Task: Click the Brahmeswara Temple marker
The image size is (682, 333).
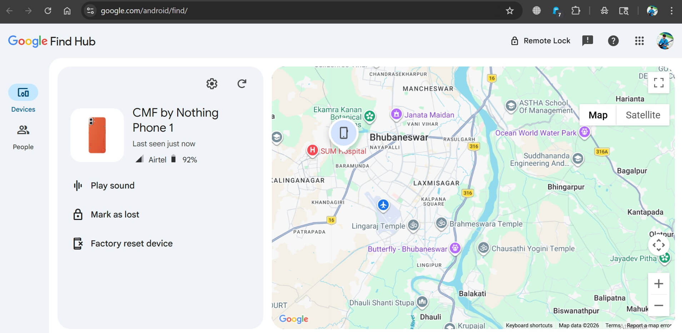Action: click(442, 223)
